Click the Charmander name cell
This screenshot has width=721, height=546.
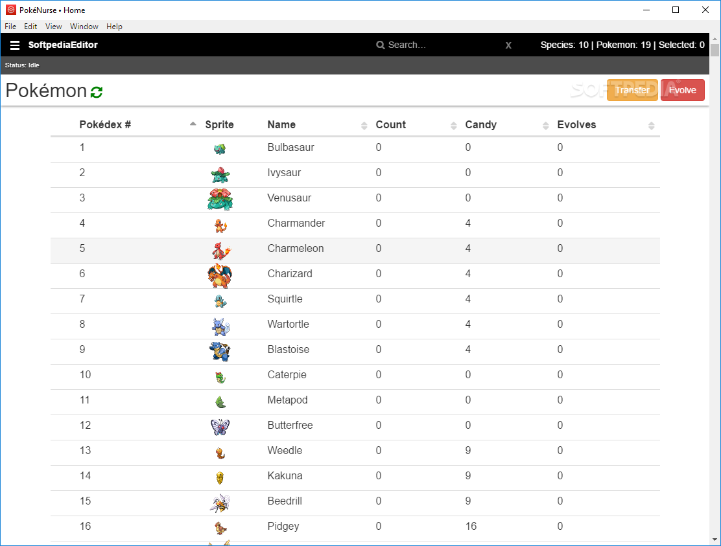point(296,223)
